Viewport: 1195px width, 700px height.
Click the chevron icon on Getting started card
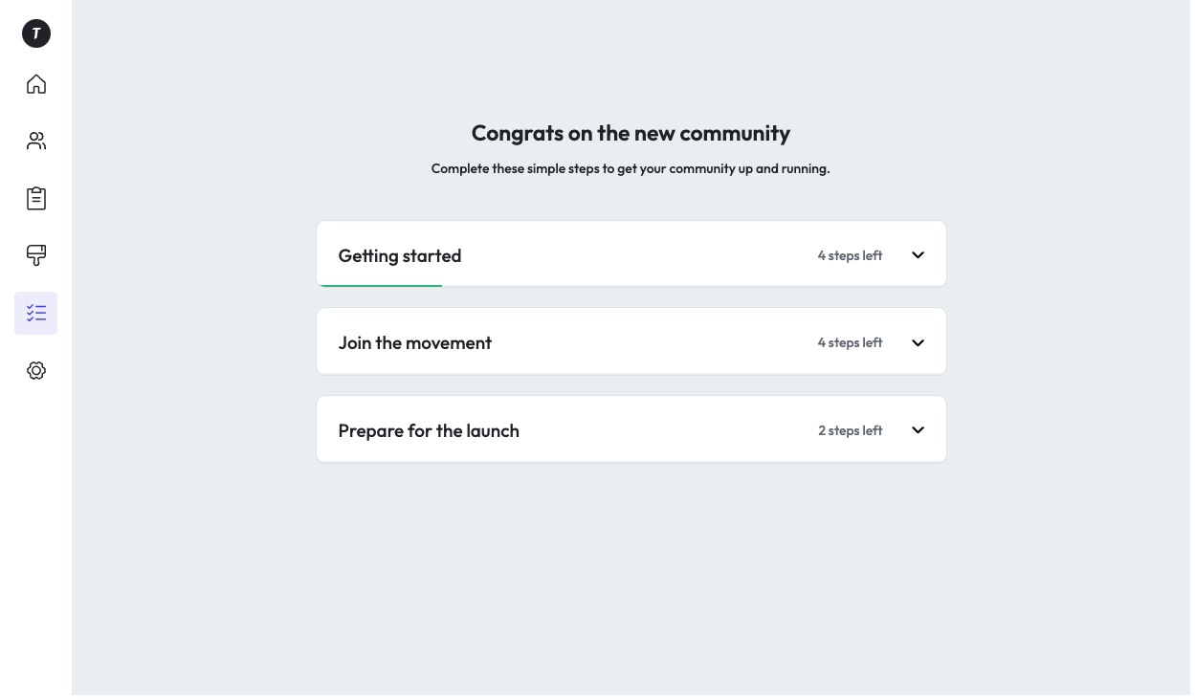click(x=918, y=254)
